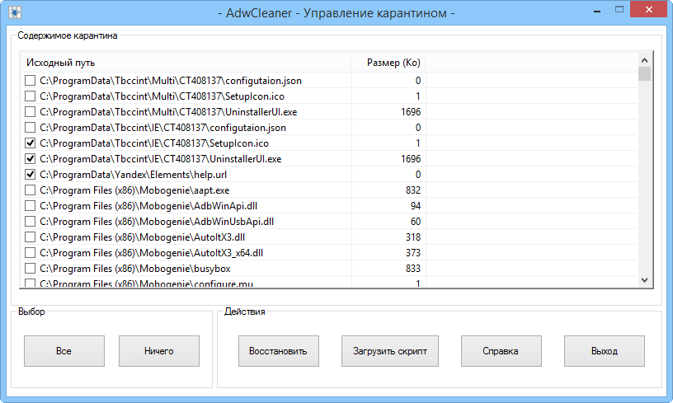This screenshot has width=673, height=403.
Task: Check the Mobogenie\AutoItX3.dll checkbox
Action: click(30, 237)
